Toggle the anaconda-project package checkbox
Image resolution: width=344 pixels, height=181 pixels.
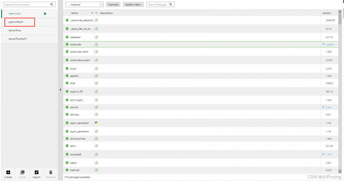67,60
